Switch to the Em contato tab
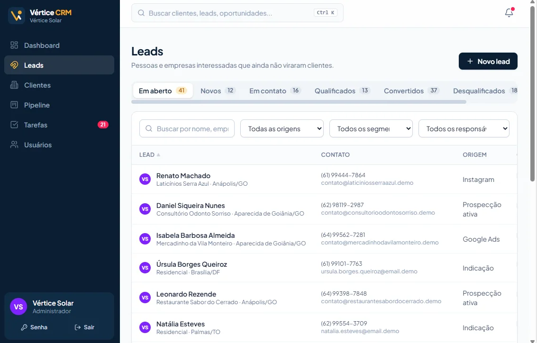This screenshot has width=537, height=343. (275, 90)
